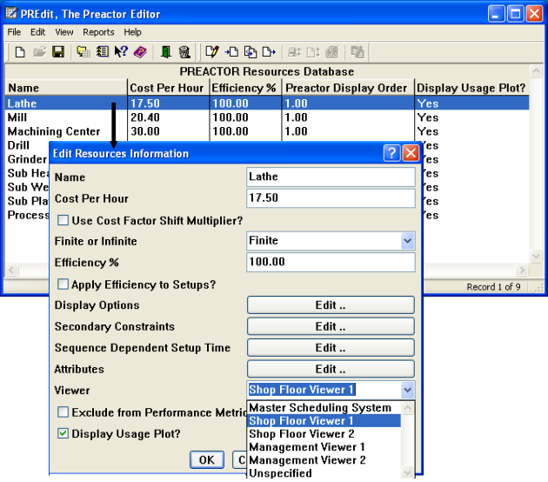This screenshot has width=548, height=482.
Task: Choose Unspecified in the Viewer list
Action: (324, 473)
